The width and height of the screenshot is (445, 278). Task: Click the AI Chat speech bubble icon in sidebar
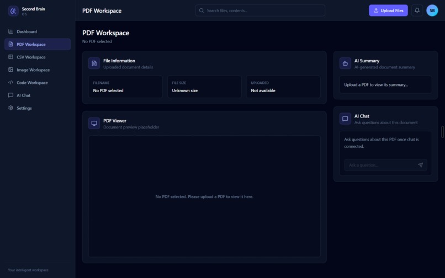(10, 95)
